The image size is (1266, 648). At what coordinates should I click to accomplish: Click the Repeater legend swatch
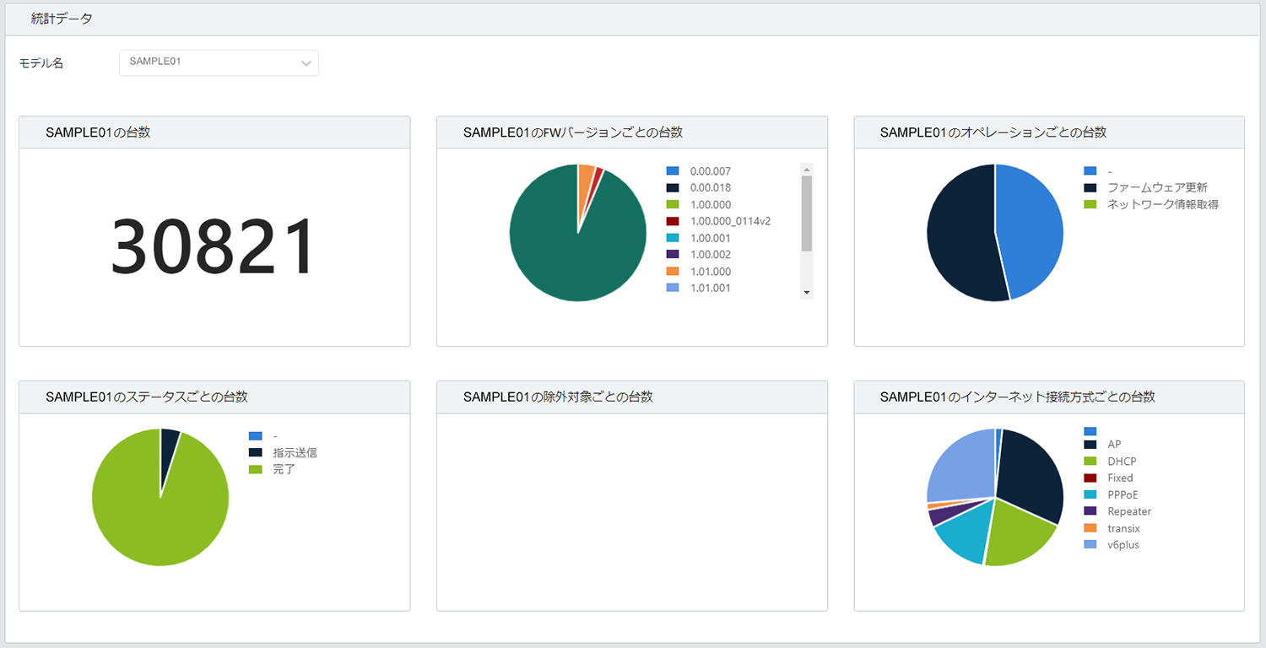coord(1090,511)
